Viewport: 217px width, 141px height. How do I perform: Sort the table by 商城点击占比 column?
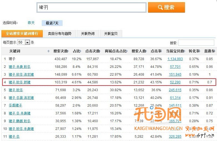(115, 51)
